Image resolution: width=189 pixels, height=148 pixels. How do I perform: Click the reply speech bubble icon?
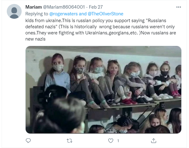tap(28, 141)
